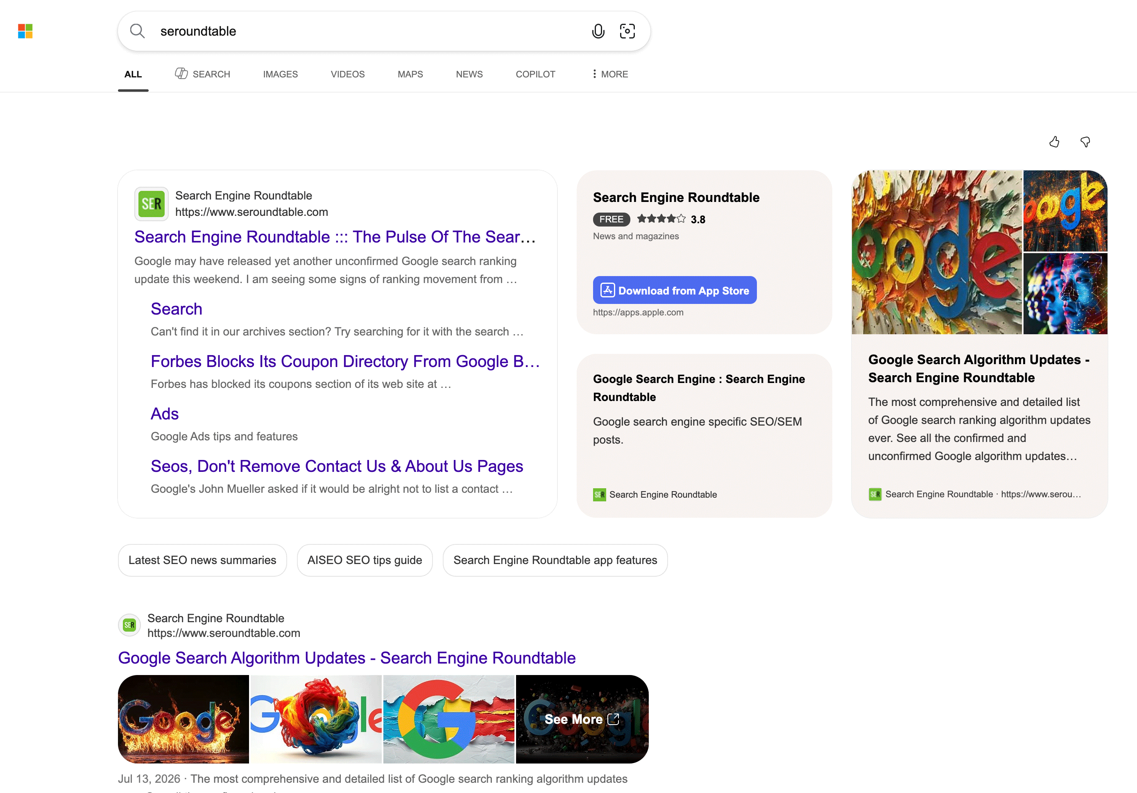This screenshot has height=793, width=1137.
Task: Open Seos, Don't Remove Contact Us link
Action: (x=337, y=466)
